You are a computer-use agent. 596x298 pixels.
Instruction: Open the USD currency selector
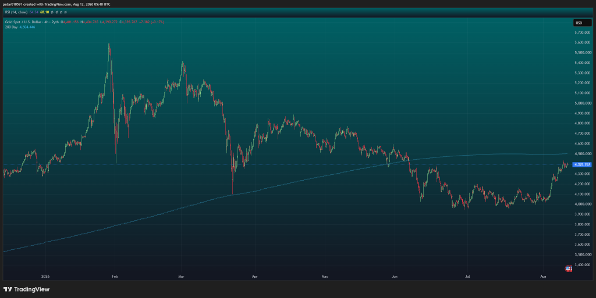582,23
